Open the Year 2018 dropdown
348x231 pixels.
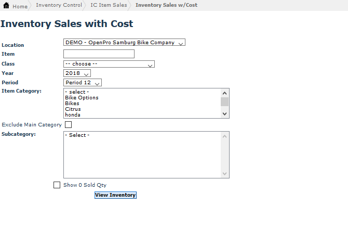(77, 73)
